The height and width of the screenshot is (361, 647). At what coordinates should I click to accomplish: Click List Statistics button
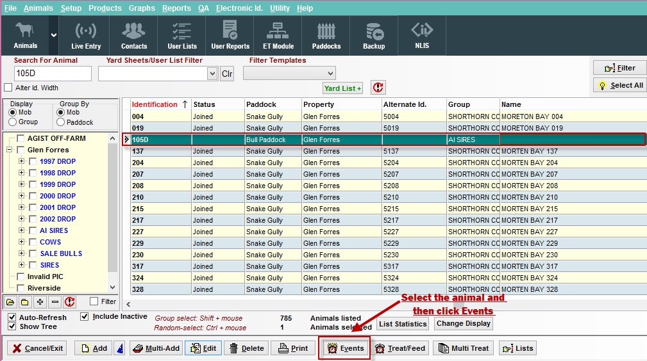pos(403,324)
